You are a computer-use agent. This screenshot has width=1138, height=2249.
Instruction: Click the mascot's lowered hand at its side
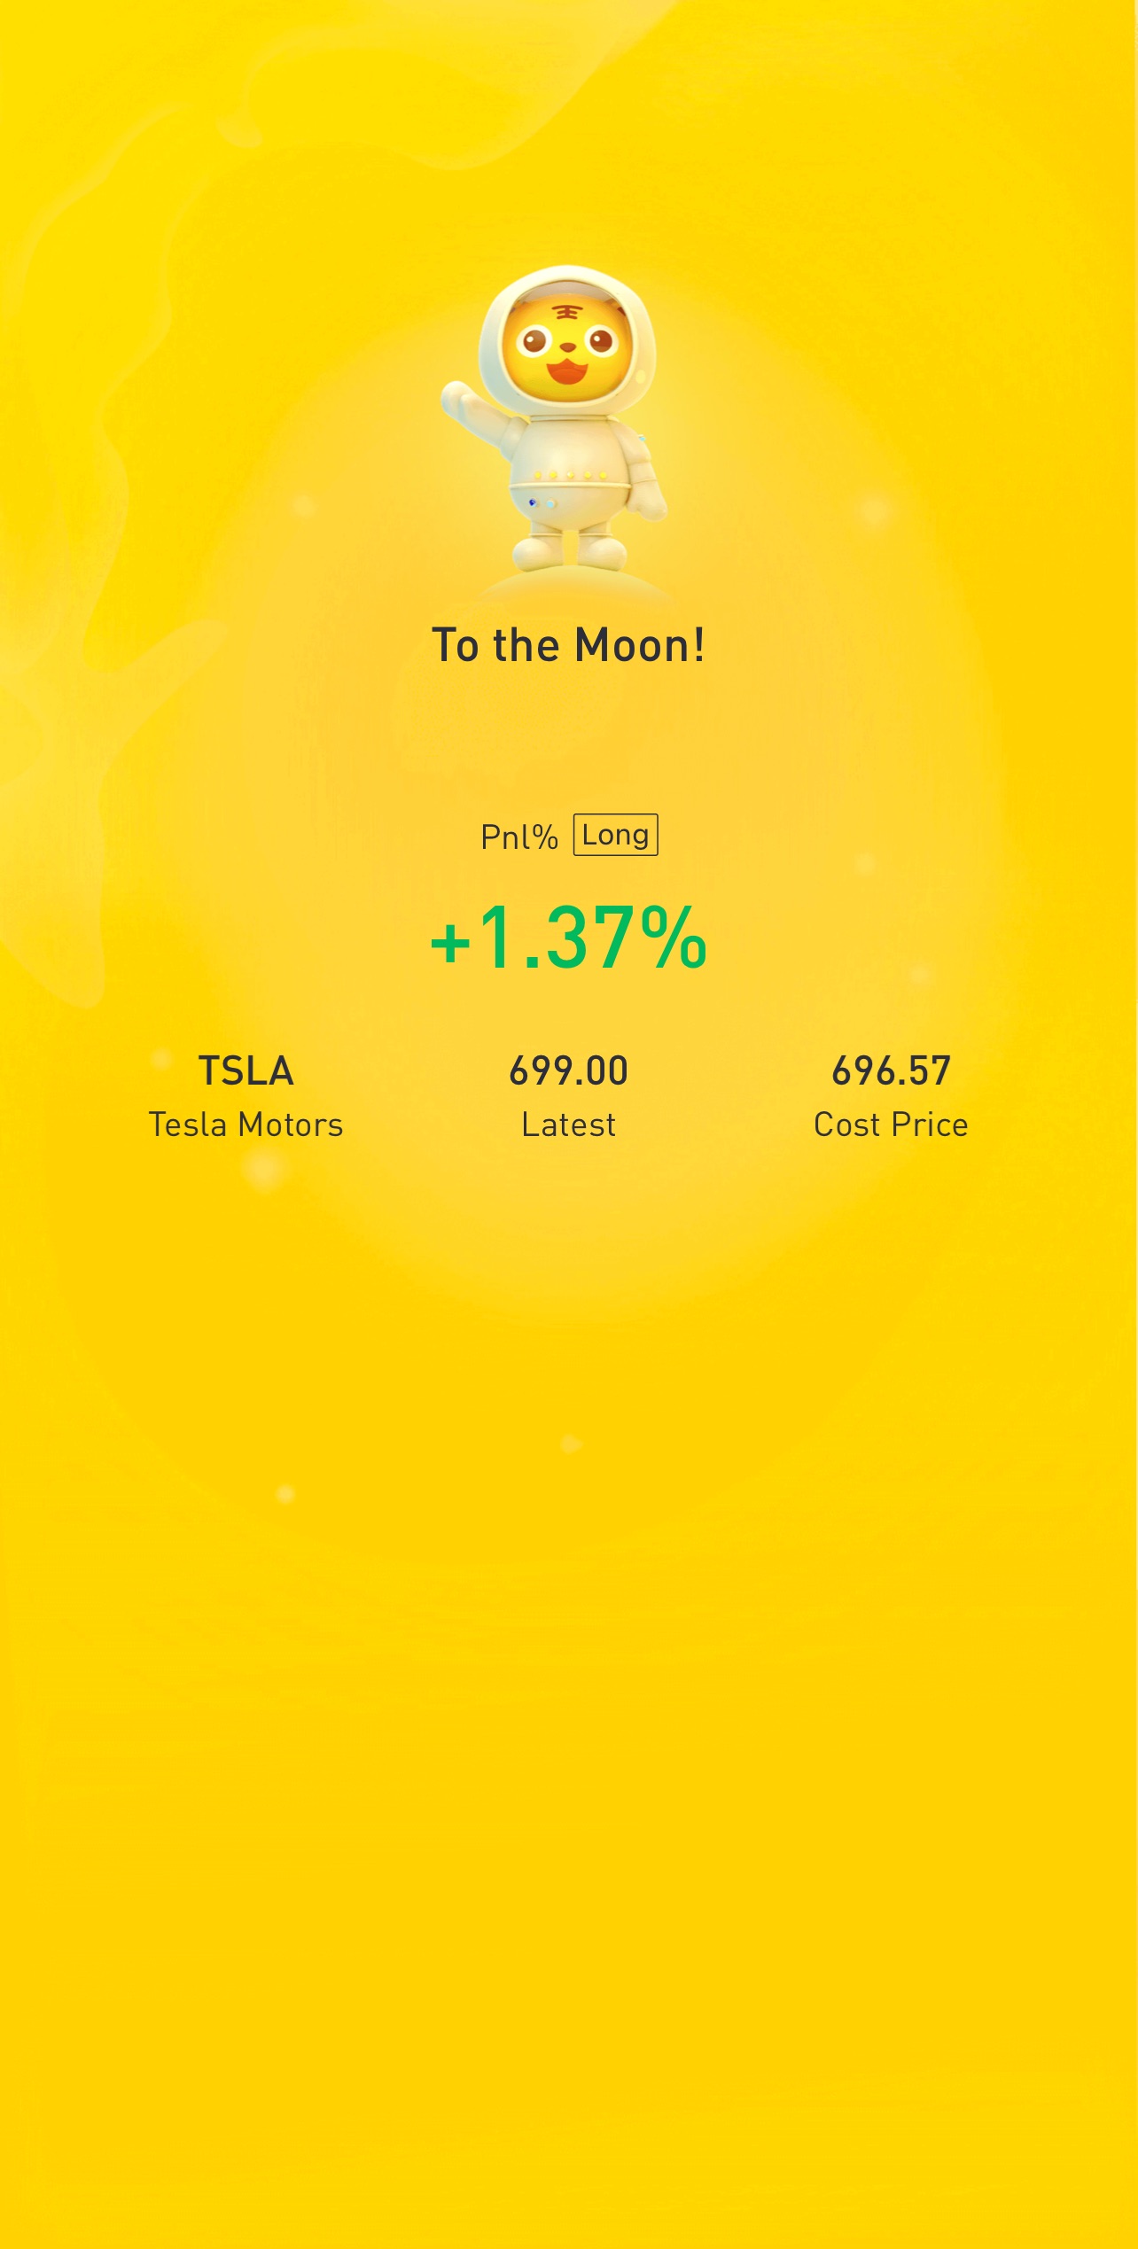647,499
